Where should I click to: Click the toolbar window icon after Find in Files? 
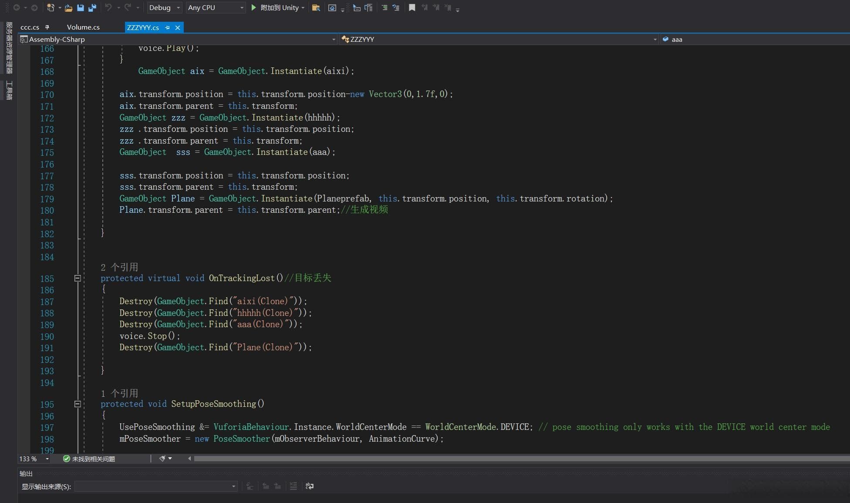pos(332,8)
